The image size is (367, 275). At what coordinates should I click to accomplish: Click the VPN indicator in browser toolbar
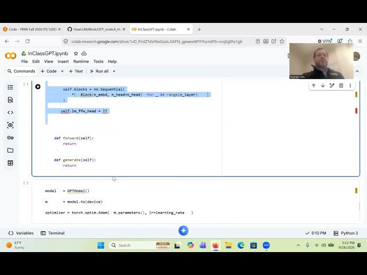[x=325, y=41]
